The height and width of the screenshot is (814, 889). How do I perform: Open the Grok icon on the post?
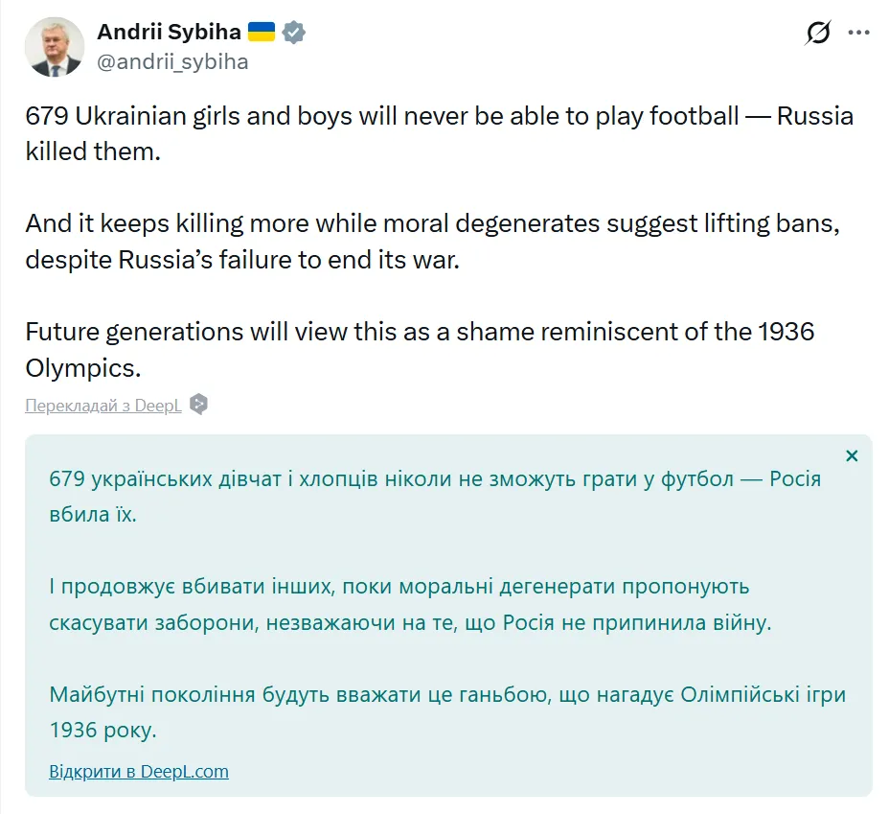tap(818, 34)
